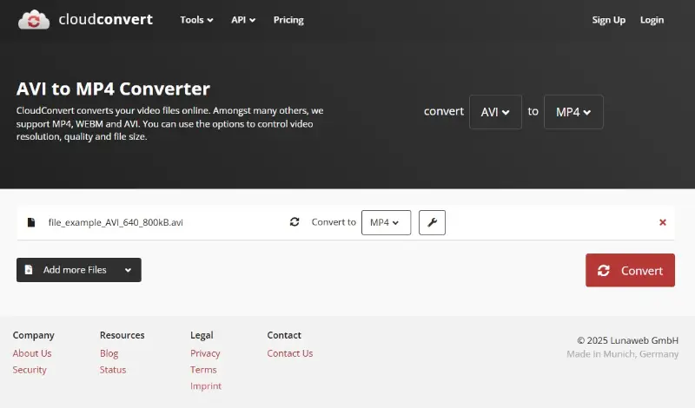Open the API menu
Screen dimensions: 695x408
click(243, 20)
